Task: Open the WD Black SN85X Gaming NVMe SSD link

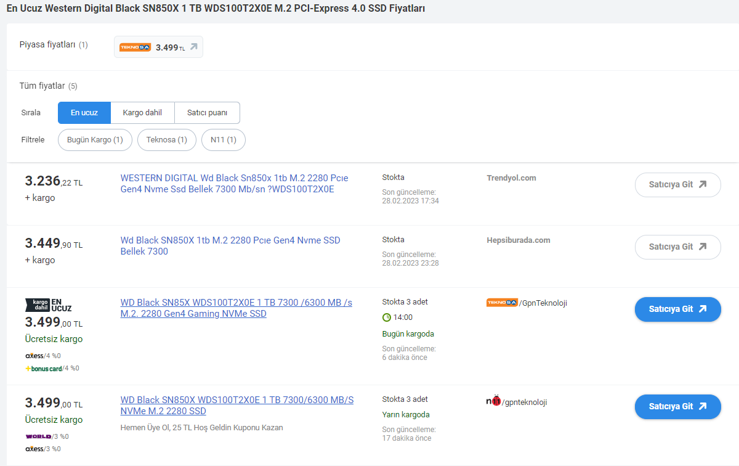Action: (236, 308)
